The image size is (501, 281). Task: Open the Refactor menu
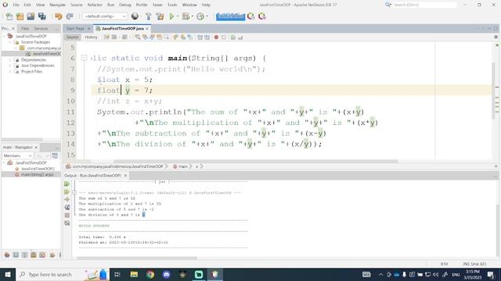95,5
